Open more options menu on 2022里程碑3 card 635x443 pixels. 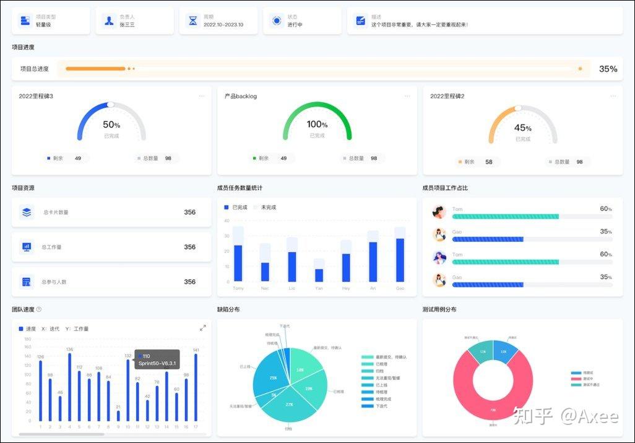[x=202, y=96]
